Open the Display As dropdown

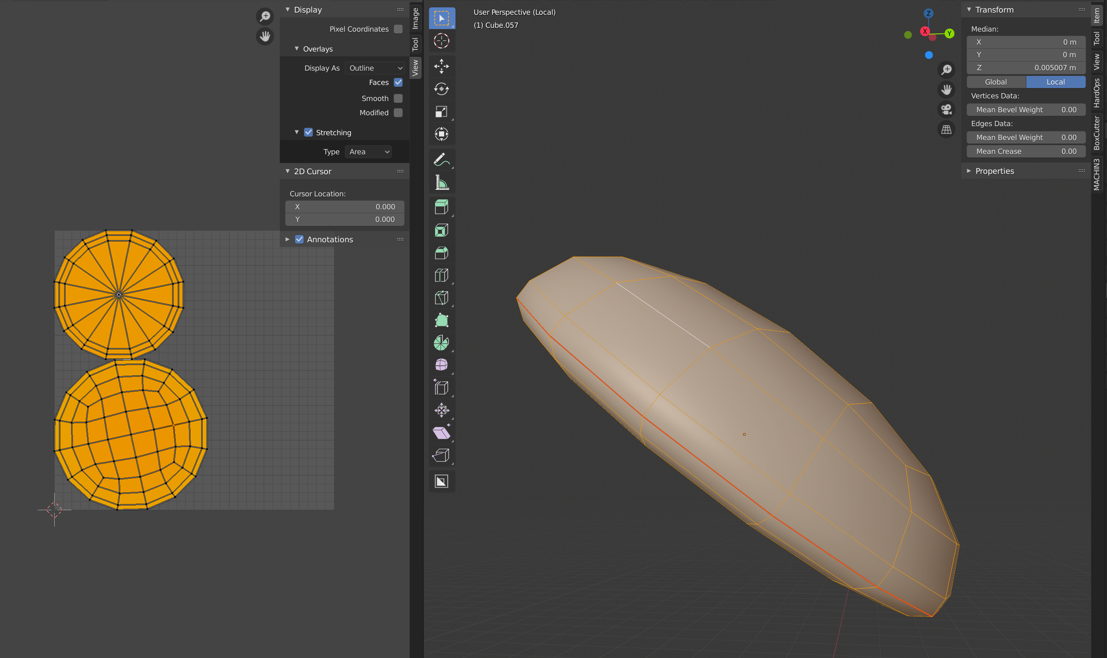click(x=374, y=68)
